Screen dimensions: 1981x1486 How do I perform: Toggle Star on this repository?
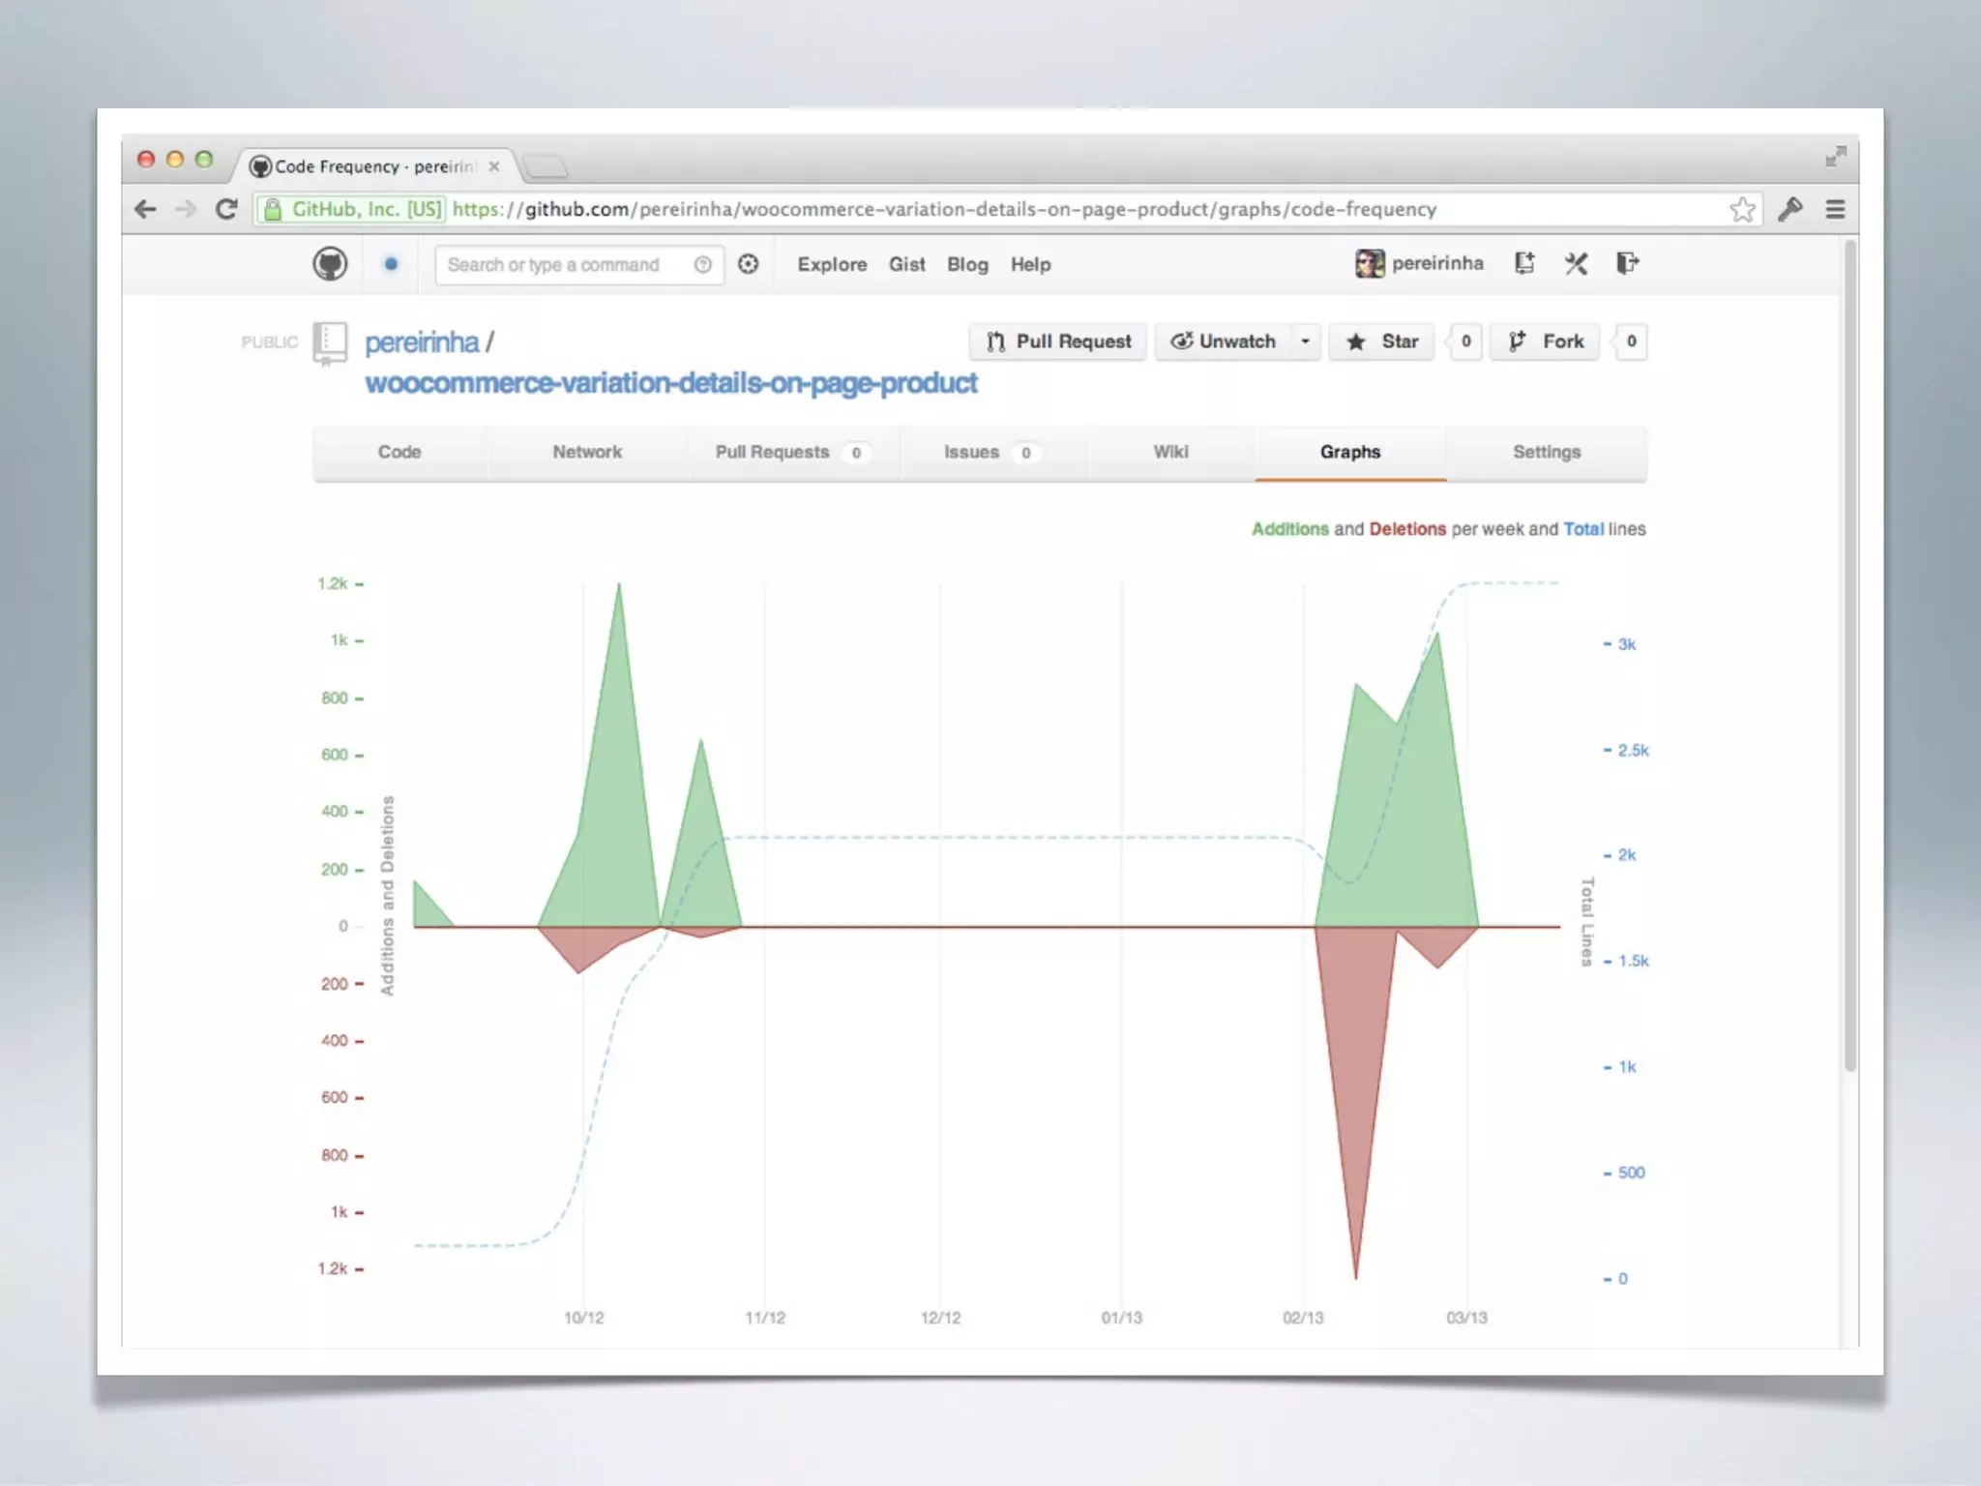click(x=1382, y=342)
